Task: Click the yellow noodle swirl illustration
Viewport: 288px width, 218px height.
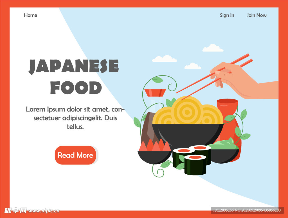Action: coord(188,111)
